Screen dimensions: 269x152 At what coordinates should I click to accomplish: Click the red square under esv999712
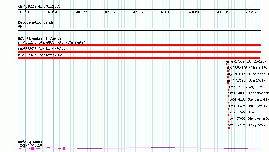[x=228, y=90]
